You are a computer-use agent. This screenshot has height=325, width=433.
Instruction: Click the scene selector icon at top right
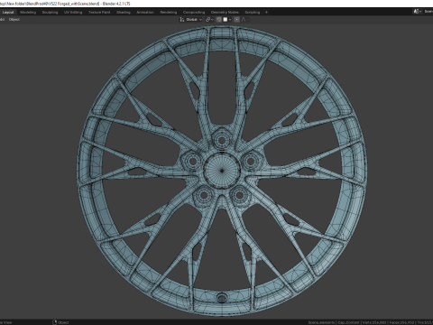point(417,12)
